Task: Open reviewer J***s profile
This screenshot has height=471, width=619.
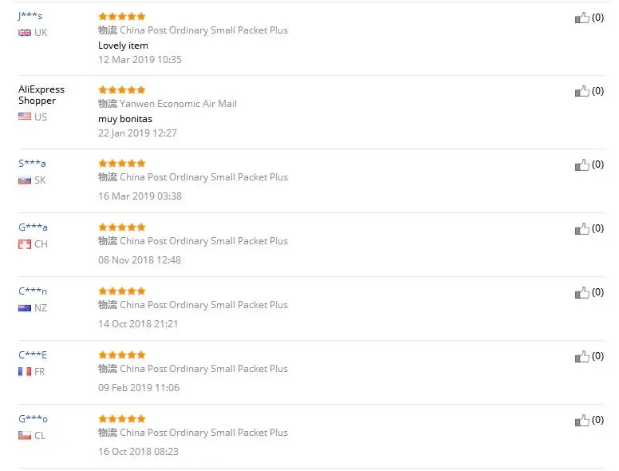Action: (x=30, y=16)
